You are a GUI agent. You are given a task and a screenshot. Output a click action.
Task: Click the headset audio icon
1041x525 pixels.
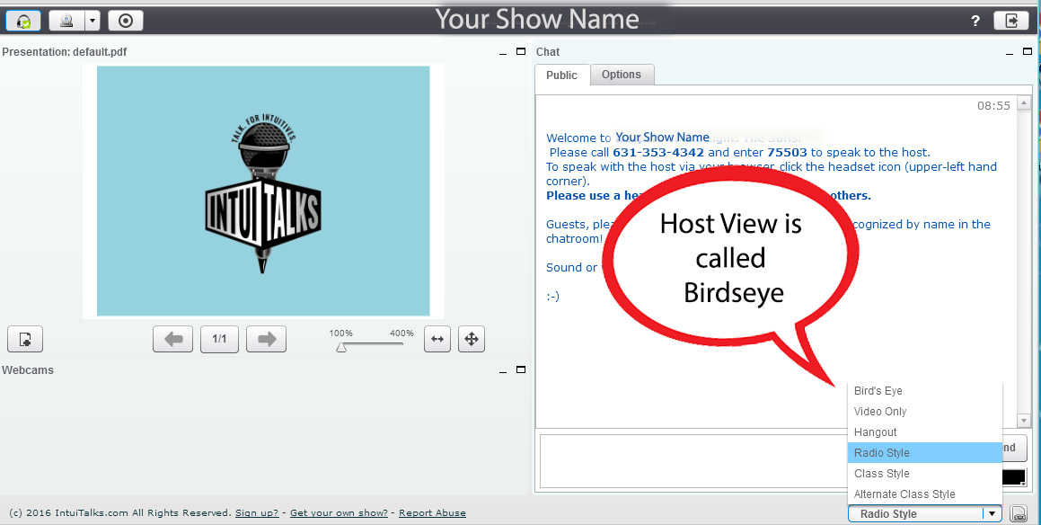pos(23,21)
